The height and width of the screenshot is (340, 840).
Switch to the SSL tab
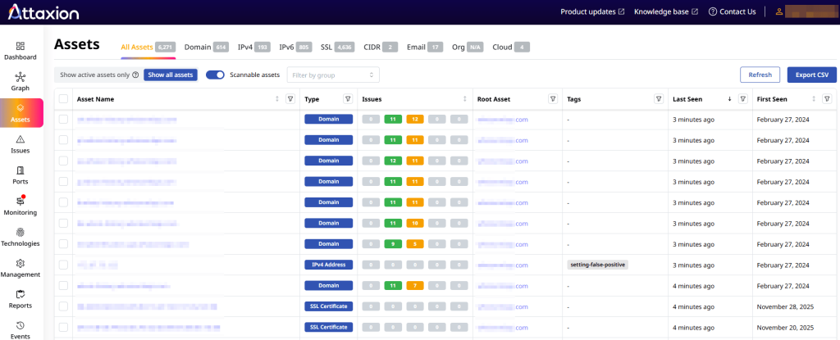point(337,48)
